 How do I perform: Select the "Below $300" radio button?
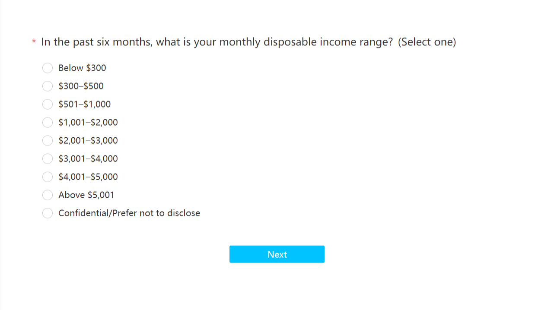click(x=48, y=68)
